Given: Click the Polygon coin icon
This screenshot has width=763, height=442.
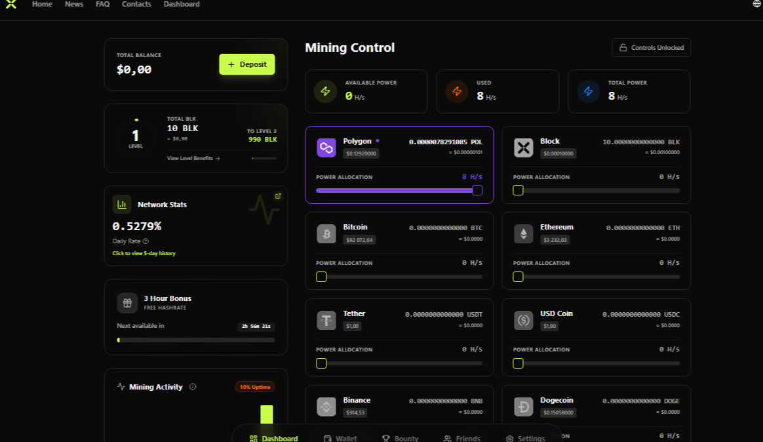Looking at the screenshot, I should [326, 148].
